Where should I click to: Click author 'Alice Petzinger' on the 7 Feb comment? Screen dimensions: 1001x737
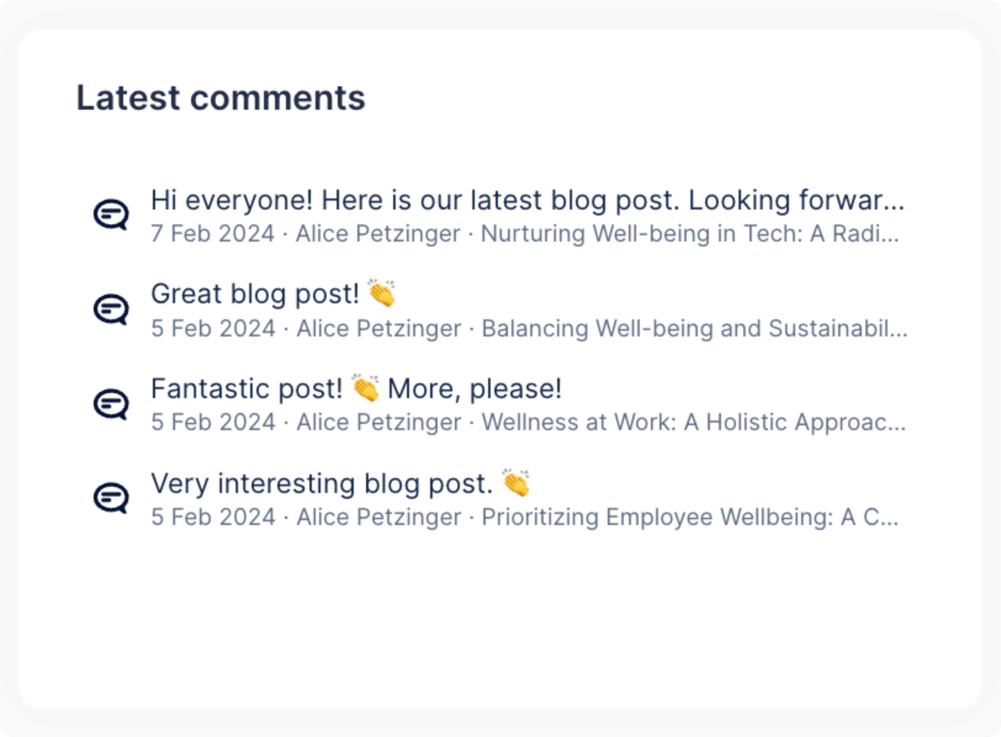pos(377,234)
